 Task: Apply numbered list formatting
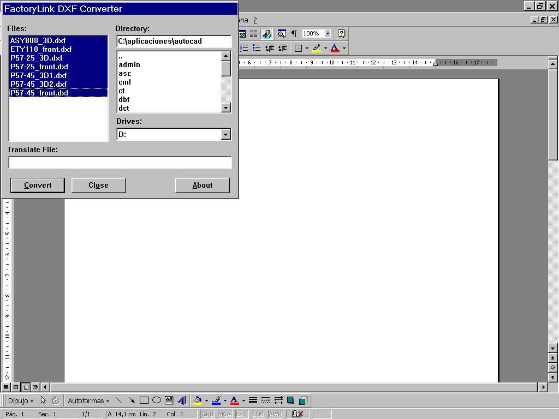coord(244,48)
